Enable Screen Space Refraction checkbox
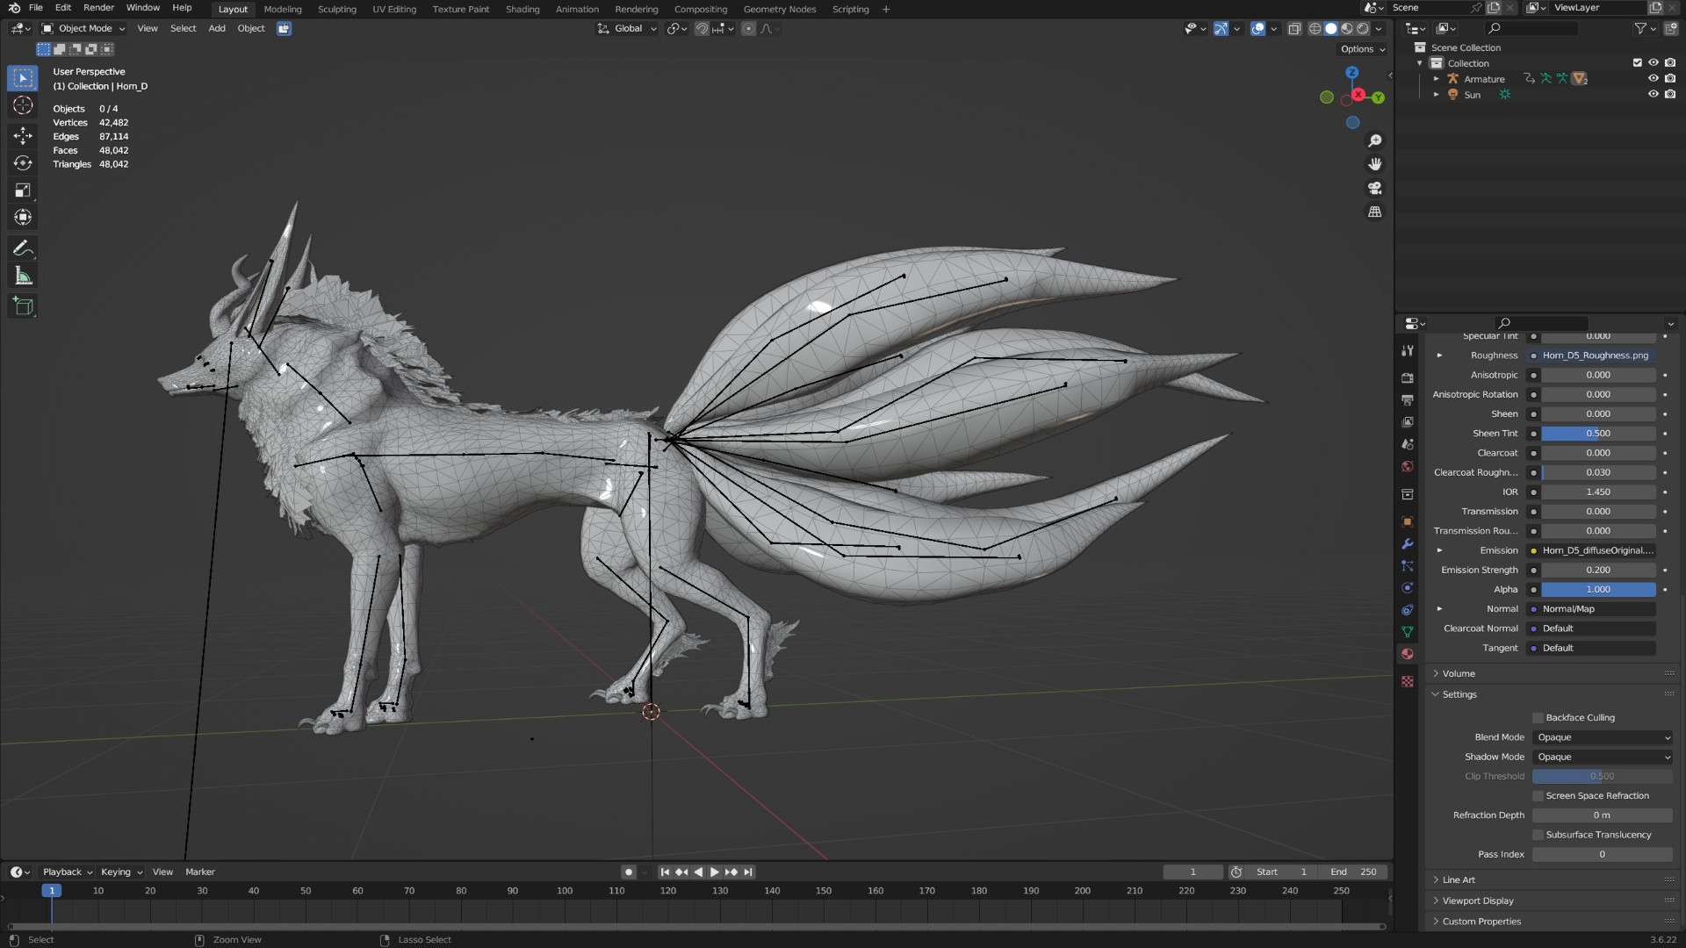Image resolution: width=1686 pixels, height=948 pixels. 1538,796
